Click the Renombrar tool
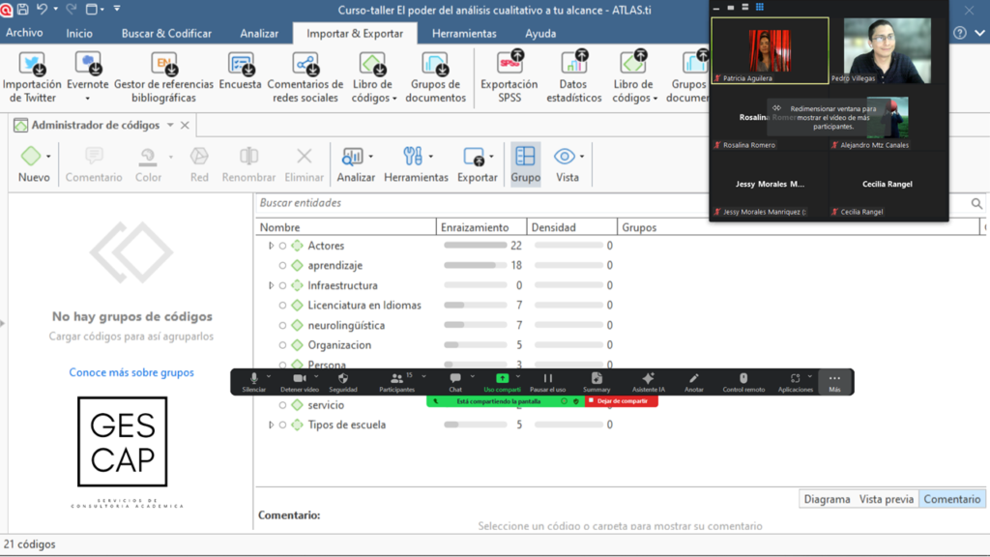 tap(248, 164)
